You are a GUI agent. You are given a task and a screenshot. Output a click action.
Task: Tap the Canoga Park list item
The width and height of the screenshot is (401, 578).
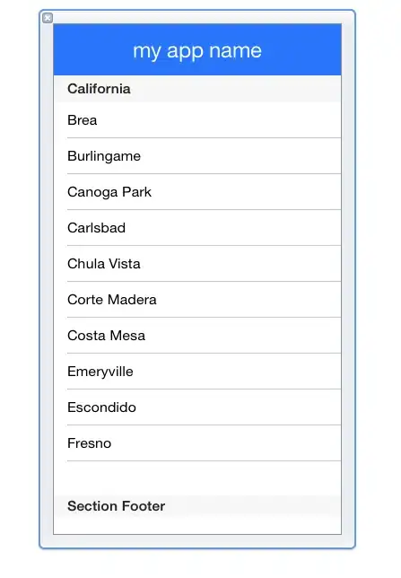tap(197, 192)
